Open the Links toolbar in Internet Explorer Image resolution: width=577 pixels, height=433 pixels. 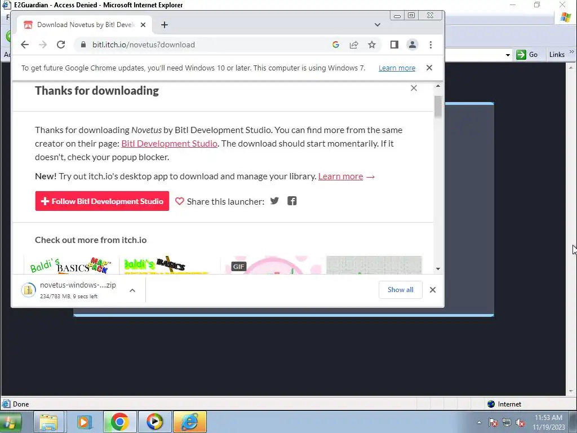tap(556, 55)
